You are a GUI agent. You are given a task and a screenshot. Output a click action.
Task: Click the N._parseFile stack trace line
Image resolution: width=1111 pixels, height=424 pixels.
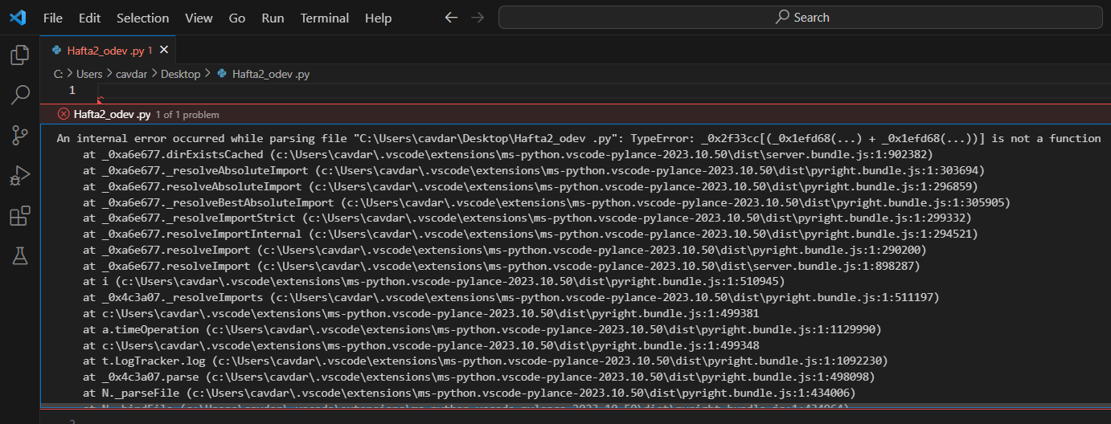click(x=469, y=393)
